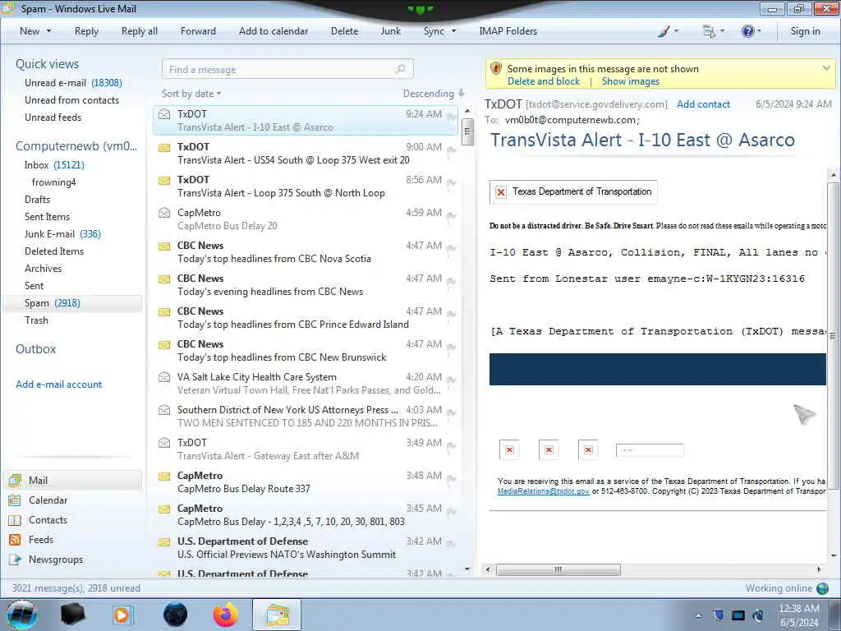Toggle Descending sort order

434,94
